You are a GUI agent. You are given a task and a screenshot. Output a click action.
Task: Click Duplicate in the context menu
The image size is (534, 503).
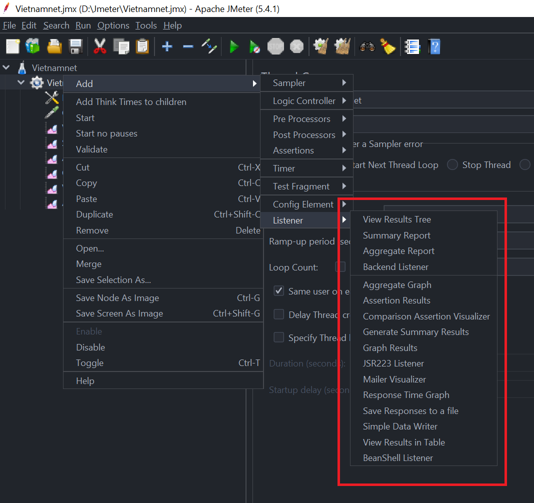click(163, 214)
